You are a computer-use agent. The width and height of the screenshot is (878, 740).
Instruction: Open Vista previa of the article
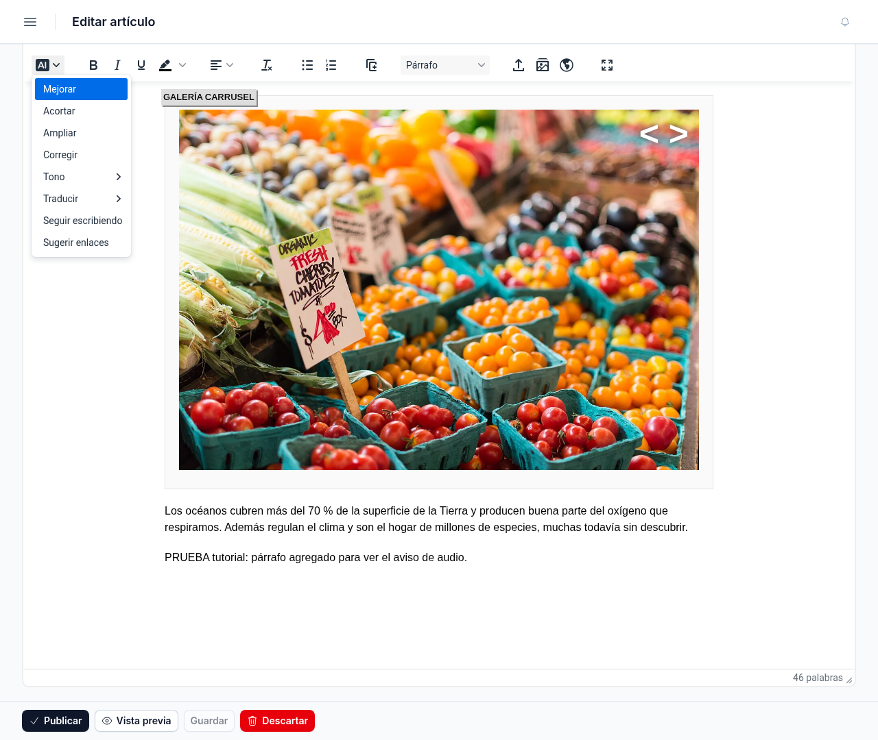137,721
